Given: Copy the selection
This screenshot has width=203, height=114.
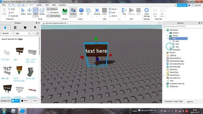Looking at the screenshot, I should pos(11,9).
